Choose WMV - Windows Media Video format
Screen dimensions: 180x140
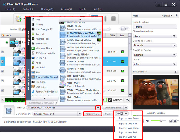80,92
